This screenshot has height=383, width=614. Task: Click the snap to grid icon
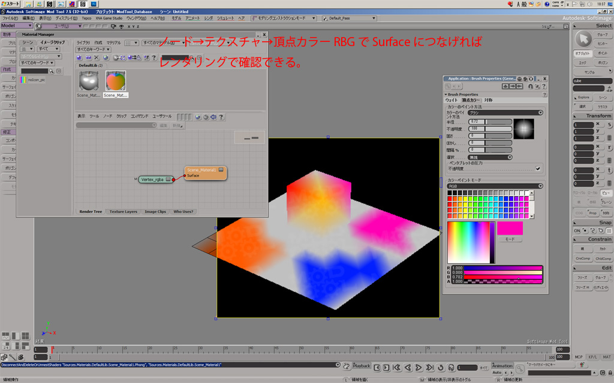coord(609,230)
